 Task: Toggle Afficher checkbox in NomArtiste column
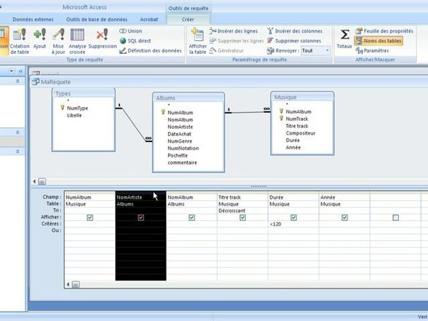click(141, 218)
